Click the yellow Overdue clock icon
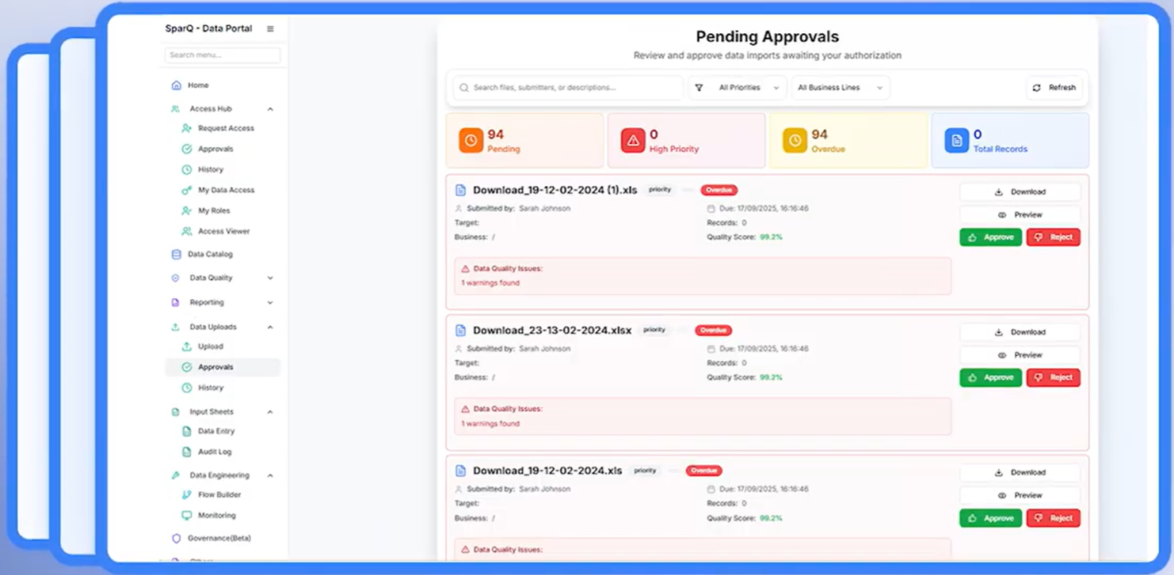The image size is (1174, 575). tap(795, 141)
